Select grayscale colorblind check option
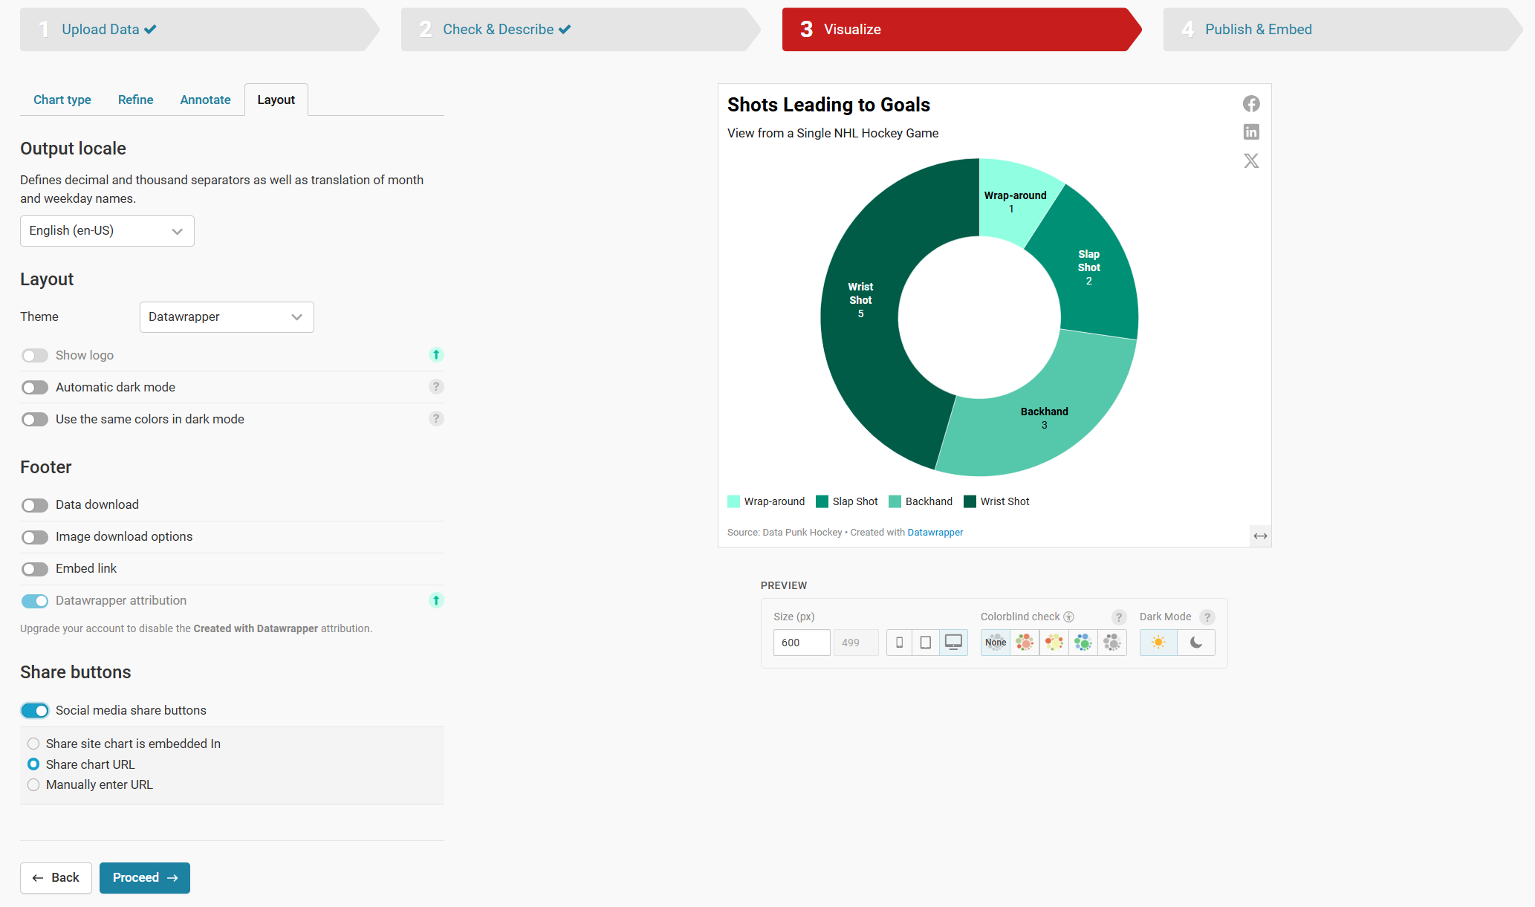The width and height of the screenshot is (1535, 907). click(x=1112, y=643)
